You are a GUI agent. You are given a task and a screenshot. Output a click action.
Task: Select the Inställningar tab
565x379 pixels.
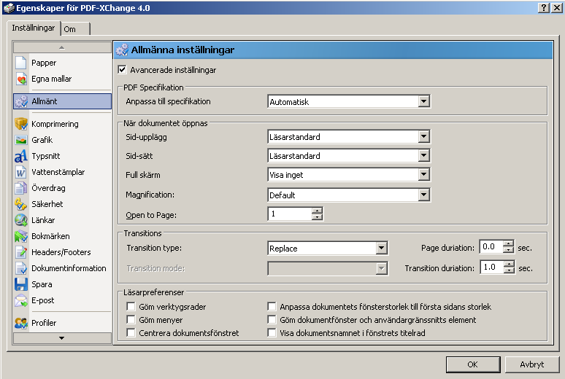(33, 28)
